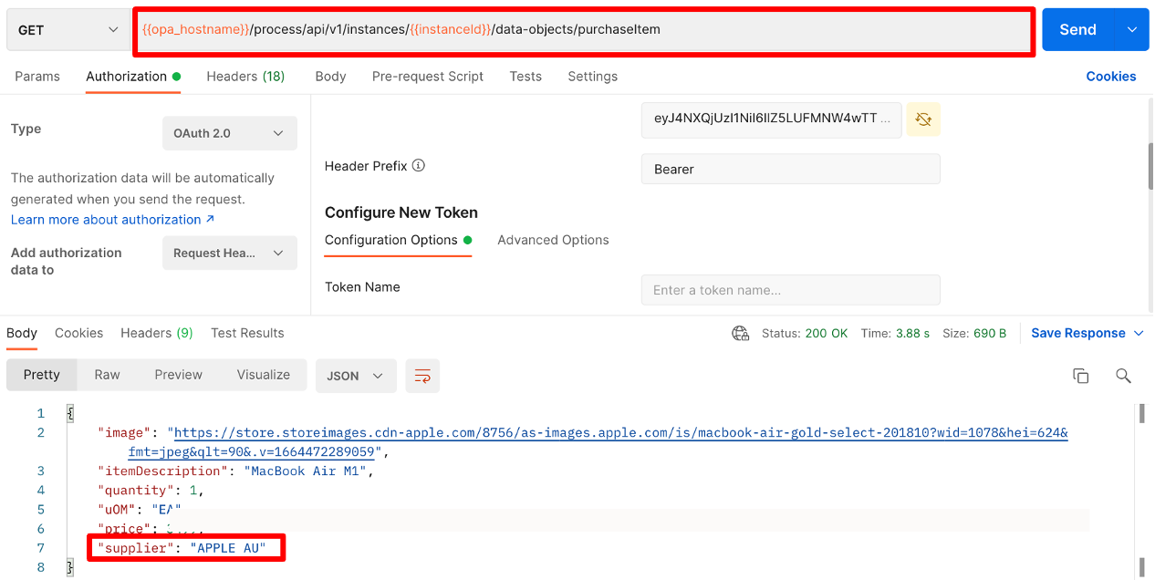Open the response search magnifier
Viewport: 1155px width, 580px height.
tap(1123, 376)
